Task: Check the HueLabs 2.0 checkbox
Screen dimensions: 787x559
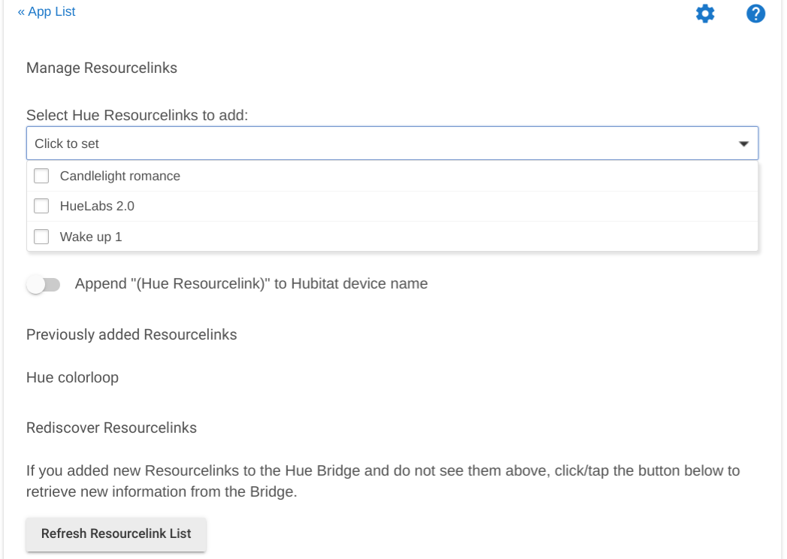Action: coord(41,206)
